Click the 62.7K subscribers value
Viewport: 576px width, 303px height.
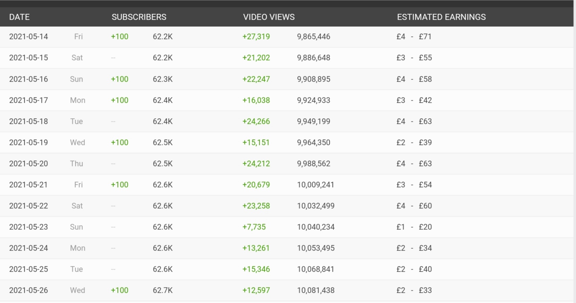163,290
